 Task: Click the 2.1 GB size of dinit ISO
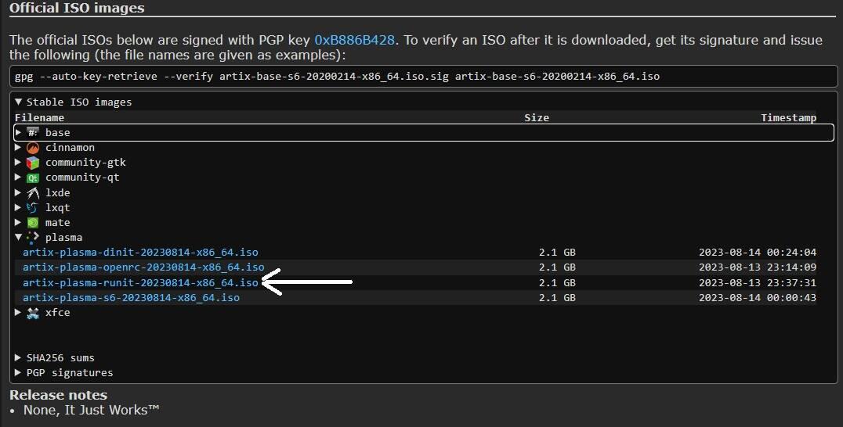pyautogui.click(x=557, y=252)
